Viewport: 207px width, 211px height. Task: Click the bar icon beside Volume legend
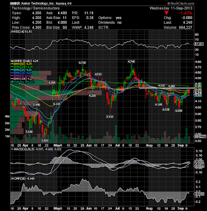pos(12,82)
